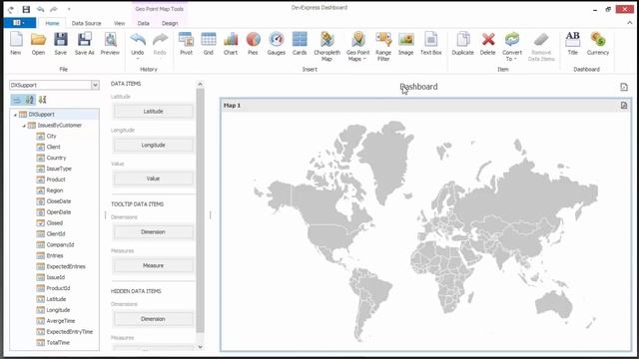Open the Convert To dropdown

(512, 47)
